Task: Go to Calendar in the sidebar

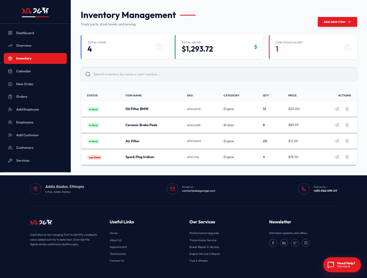Action: click(x=24, y=71)
